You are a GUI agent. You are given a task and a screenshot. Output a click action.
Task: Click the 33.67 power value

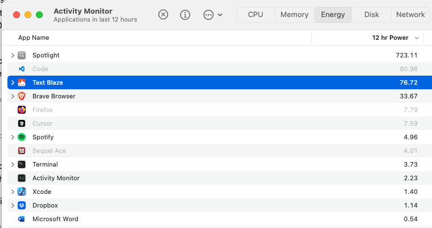coord(409,96)
